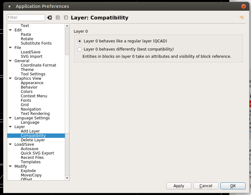The width and height of the screenshot is (251, 195).
Task: Click the window menu icon in title bar
Action: (9, 6)
